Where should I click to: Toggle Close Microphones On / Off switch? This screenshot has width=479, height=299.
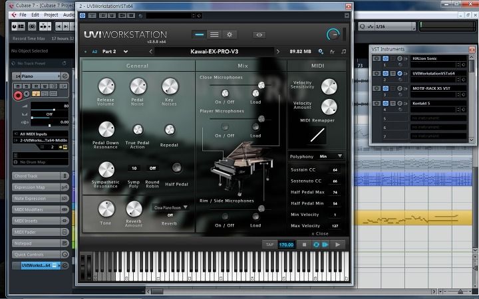pyautogui.click(x=225, y=93)
